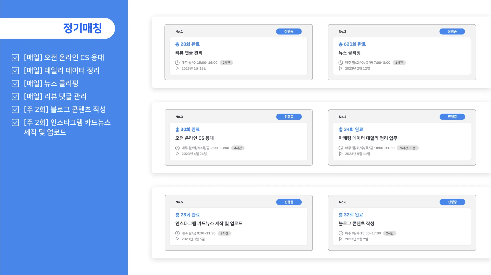The height and width of the screenshot is (275, 491).
Task: Toggle the 블로그 콘텐츠 작성 checkbox
Action: click(x=15, y=109)
